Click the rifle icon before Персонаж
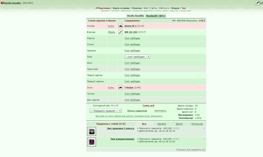Image resolution: width=263 pixels, height=157 pixels. coord(96,8)
